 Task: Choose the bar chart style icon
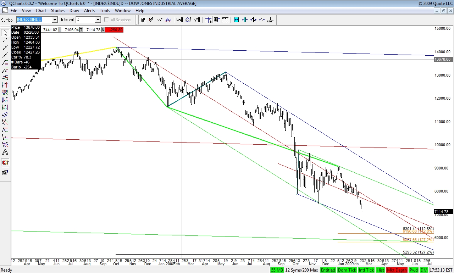[143, 19]
